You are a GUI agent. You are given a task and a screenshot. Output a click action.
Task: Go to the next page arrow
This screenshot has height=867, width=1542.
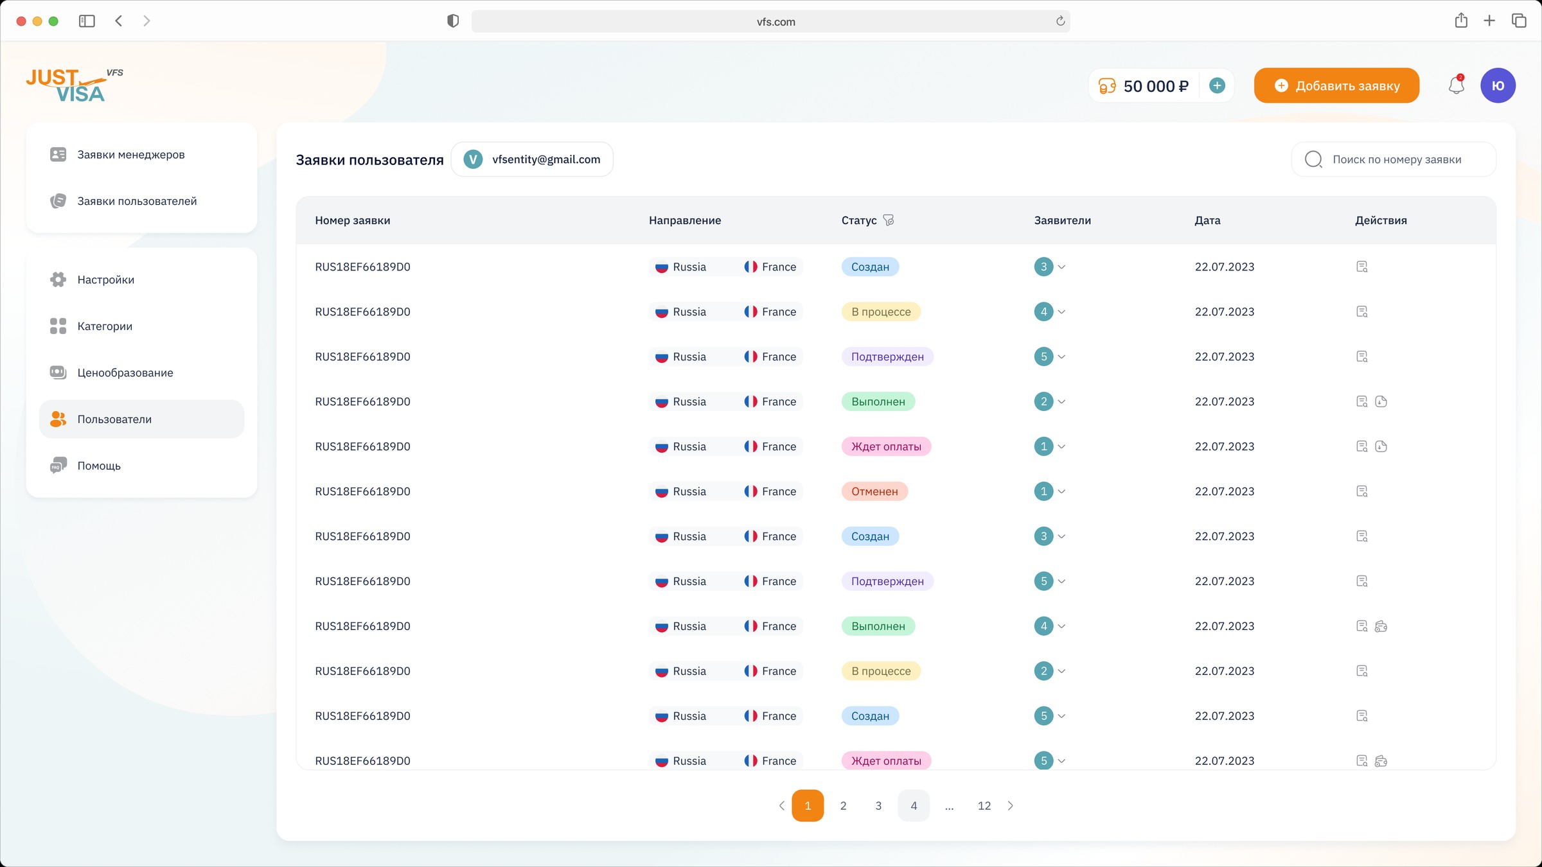coord(1011,805)
